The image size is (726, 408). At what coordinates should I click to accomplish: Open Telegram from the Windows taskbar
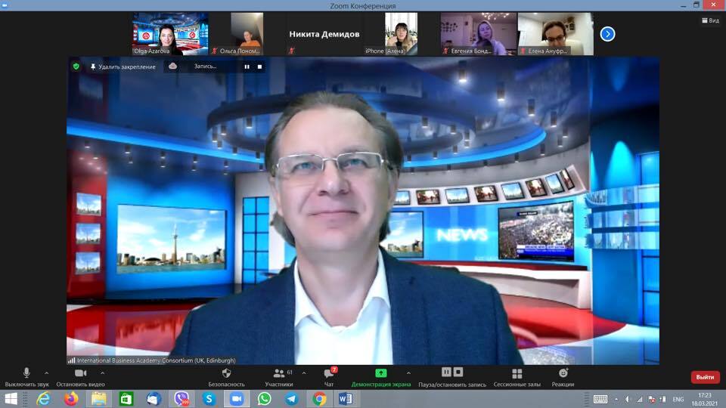pos(291,398)
